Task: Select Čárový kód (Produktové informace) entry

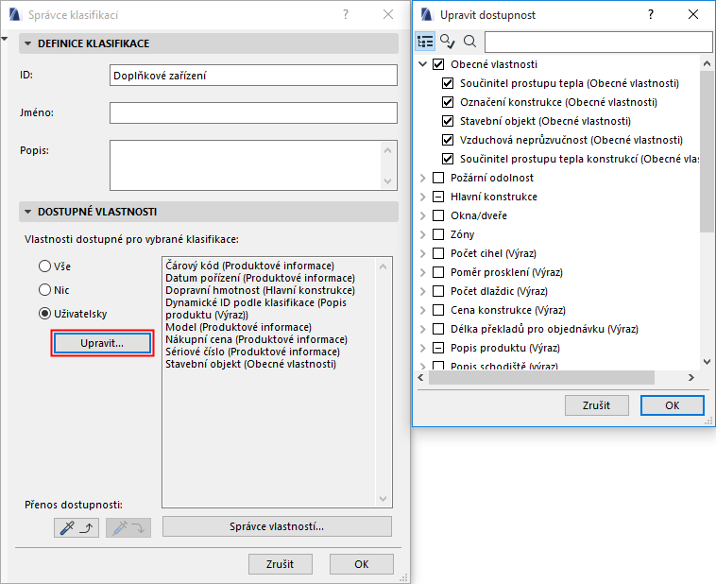Action: coord(249,266)
